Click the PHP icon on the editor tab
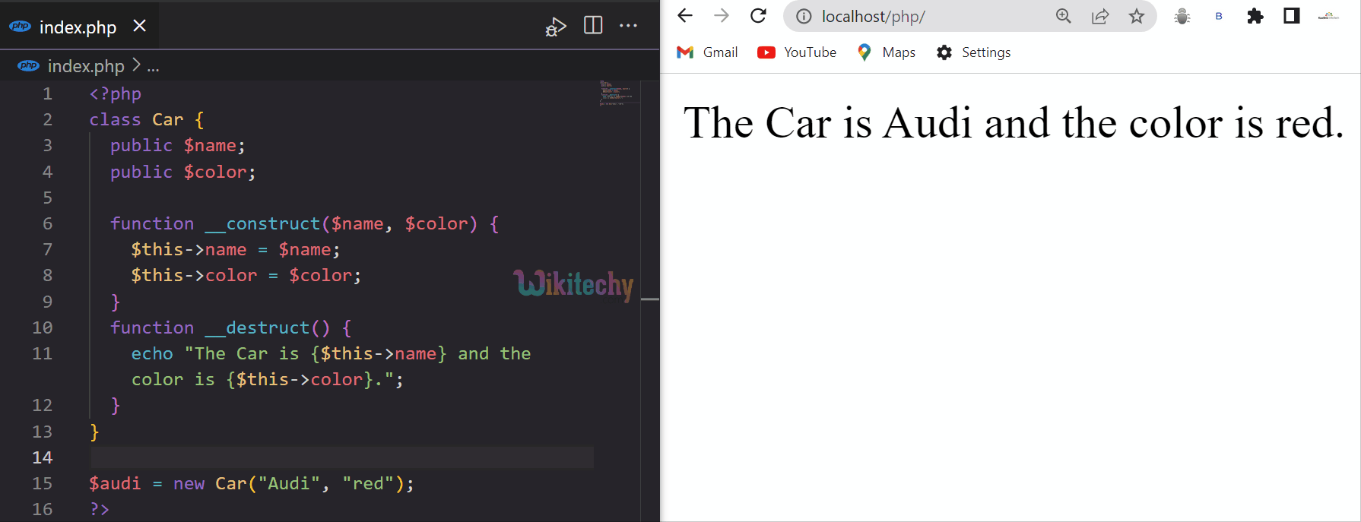 20,27
